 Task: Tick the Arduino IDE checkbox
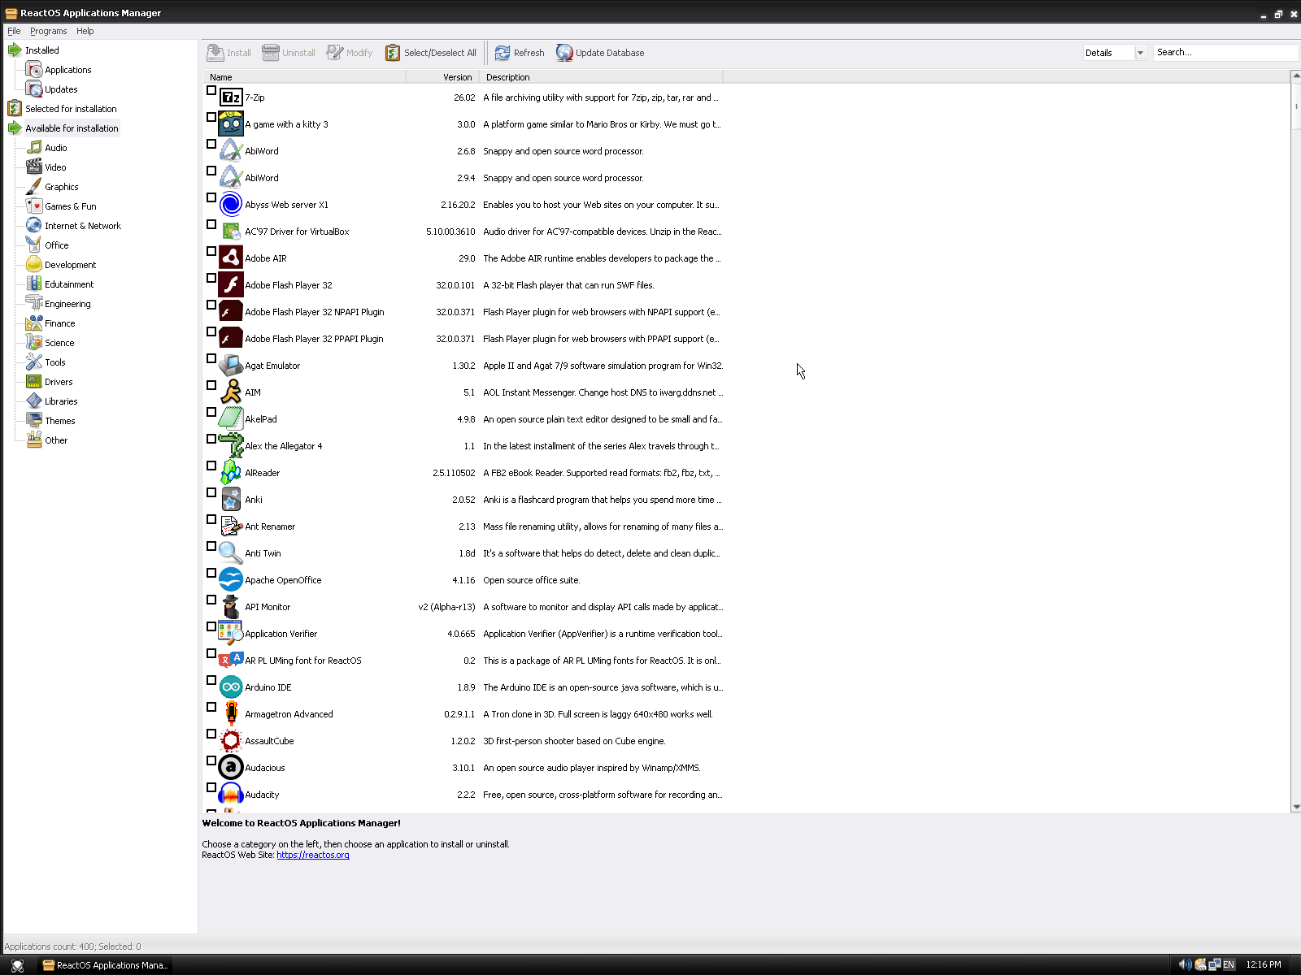point(211,680)
